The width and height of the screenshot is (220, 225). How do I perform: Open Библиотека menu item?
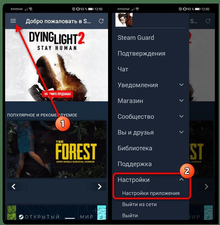tap(135, 148)
